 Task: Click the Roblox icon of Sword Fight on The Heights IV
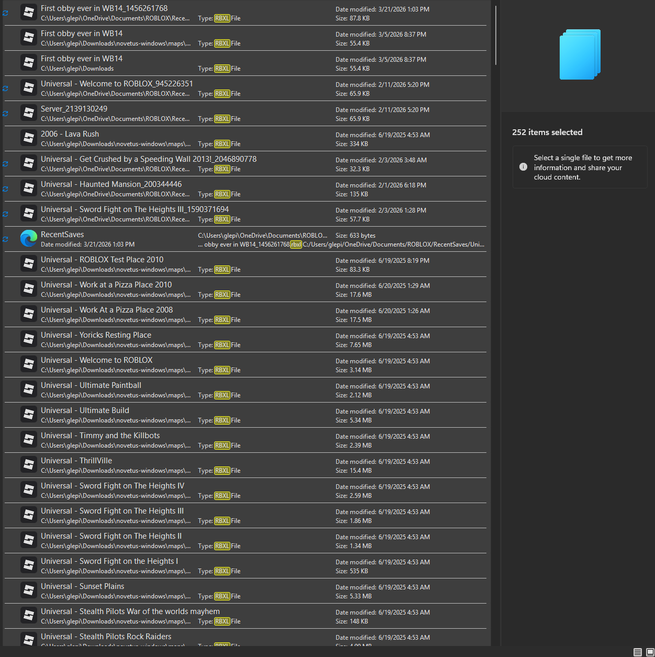tap(29, 490)
